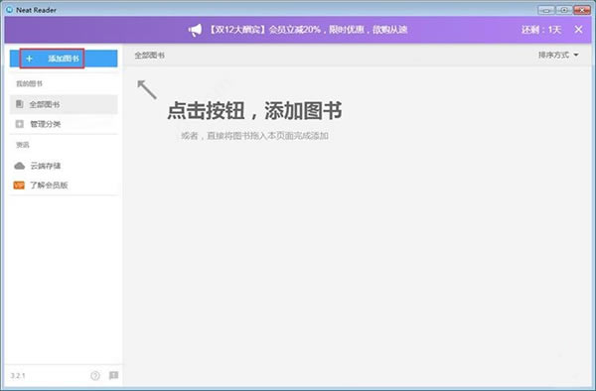Click the megaphone icon in banner
The width and height of the screenshot is (596, 391).
point(195,30)
